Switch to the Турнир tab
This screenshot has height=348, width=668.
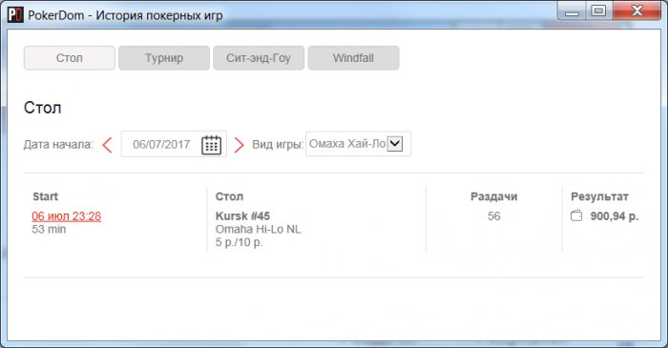[164, 58]
